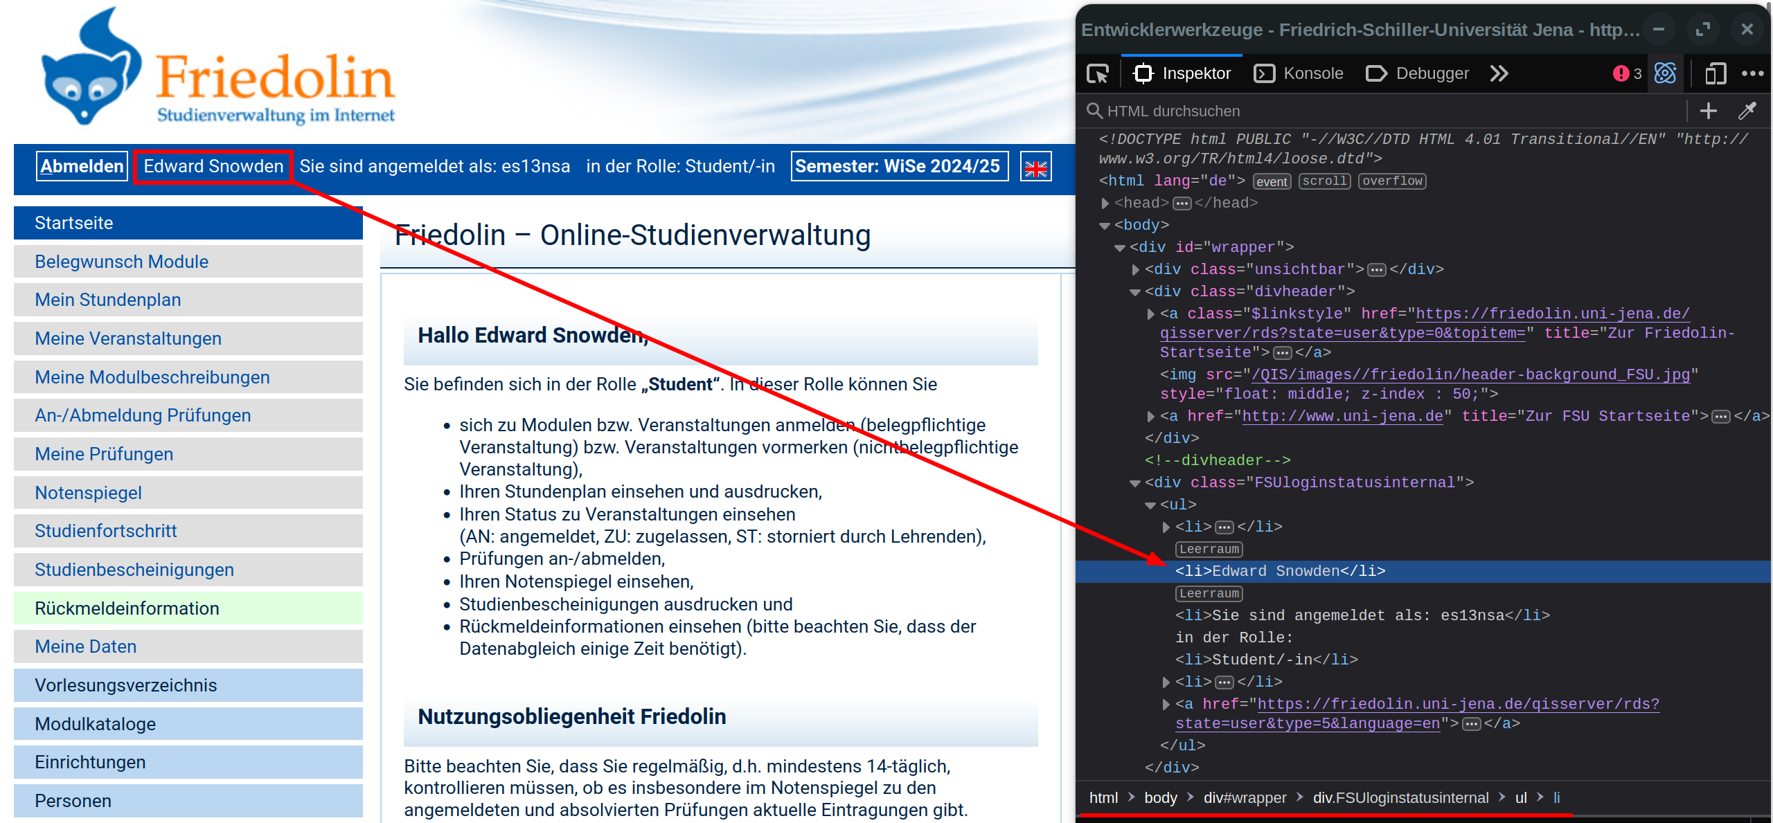Image resolution: width=1773 pixels, height=823 pixels.
Task: Open Meine Veranstaltungen link
Action: tap(188, 338)
